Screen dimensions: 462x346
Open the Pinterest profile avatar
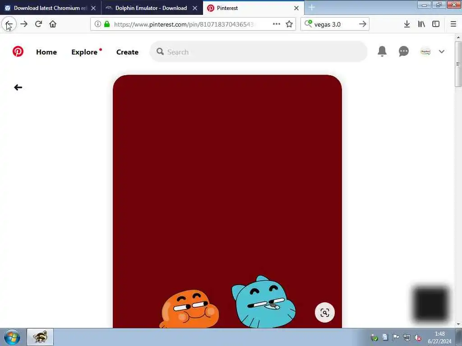[x=425, y=51]
